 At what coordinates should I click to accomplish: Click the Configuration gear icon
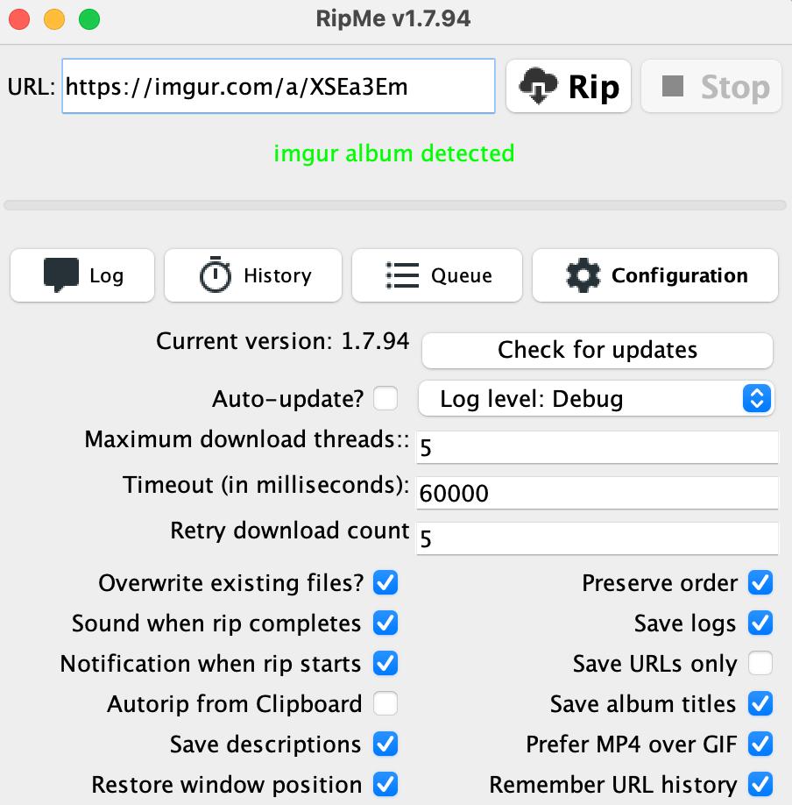pos(583,275)
